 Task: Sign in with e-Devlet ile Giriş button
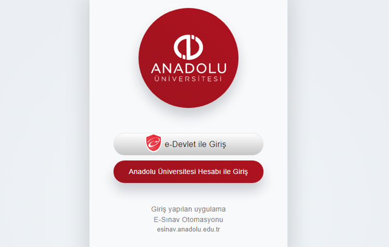pyautogui.click(x=189, y=144)
